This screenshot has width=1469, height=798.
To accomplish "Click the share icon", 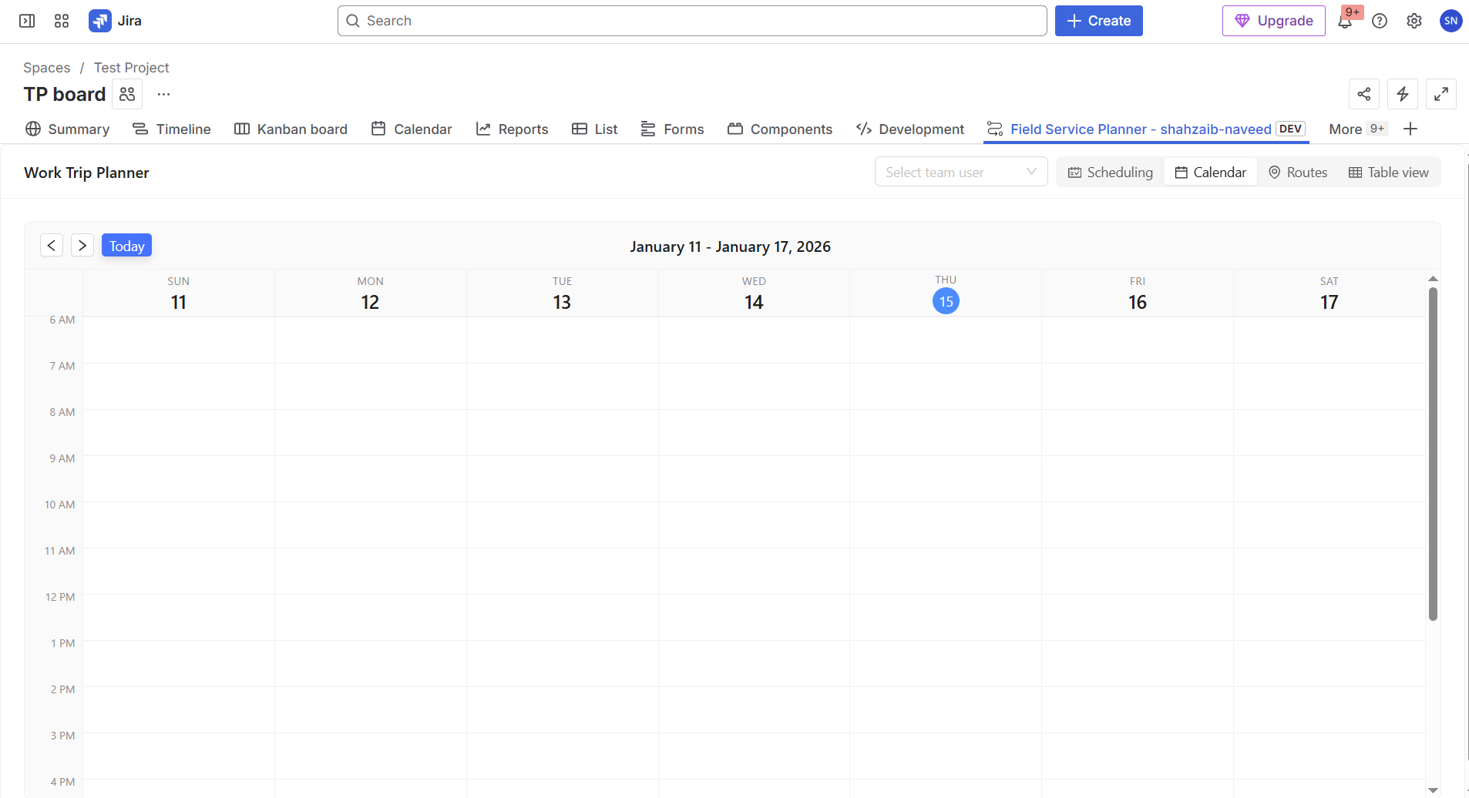I will [x=1364, y=94].
